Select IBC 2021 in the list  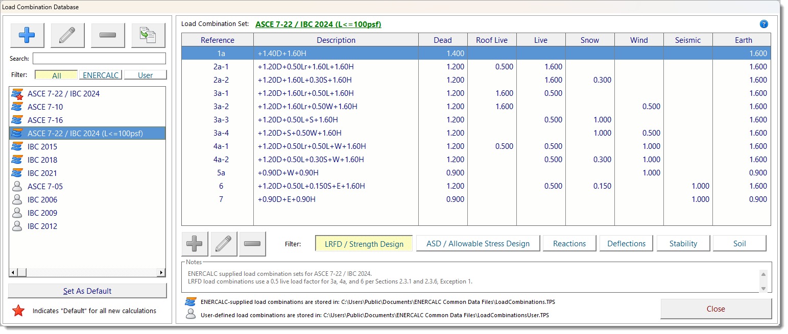click(87, 173)
